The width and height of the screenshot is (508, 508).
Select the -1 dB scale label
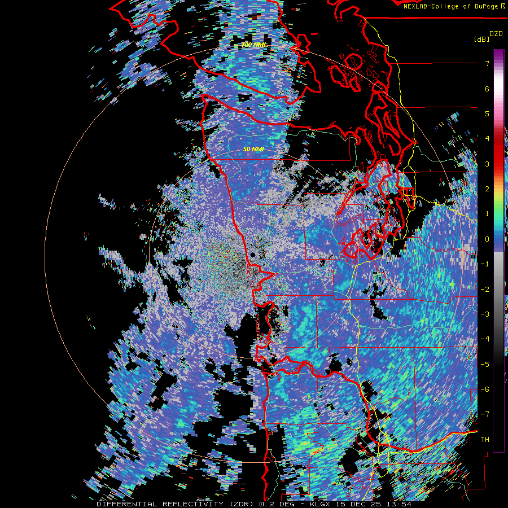tap(485, 264)
